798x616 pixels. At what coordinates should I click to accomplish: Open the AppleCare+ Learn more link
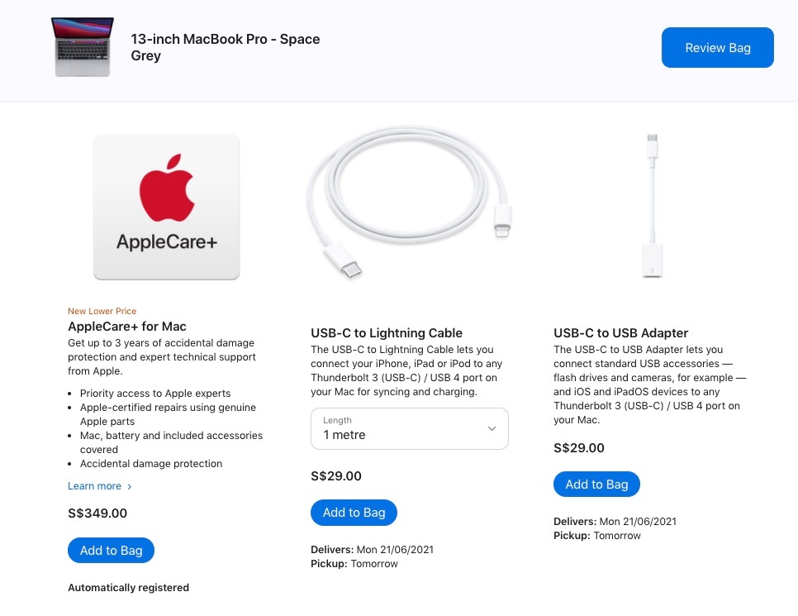click(95, 486)
